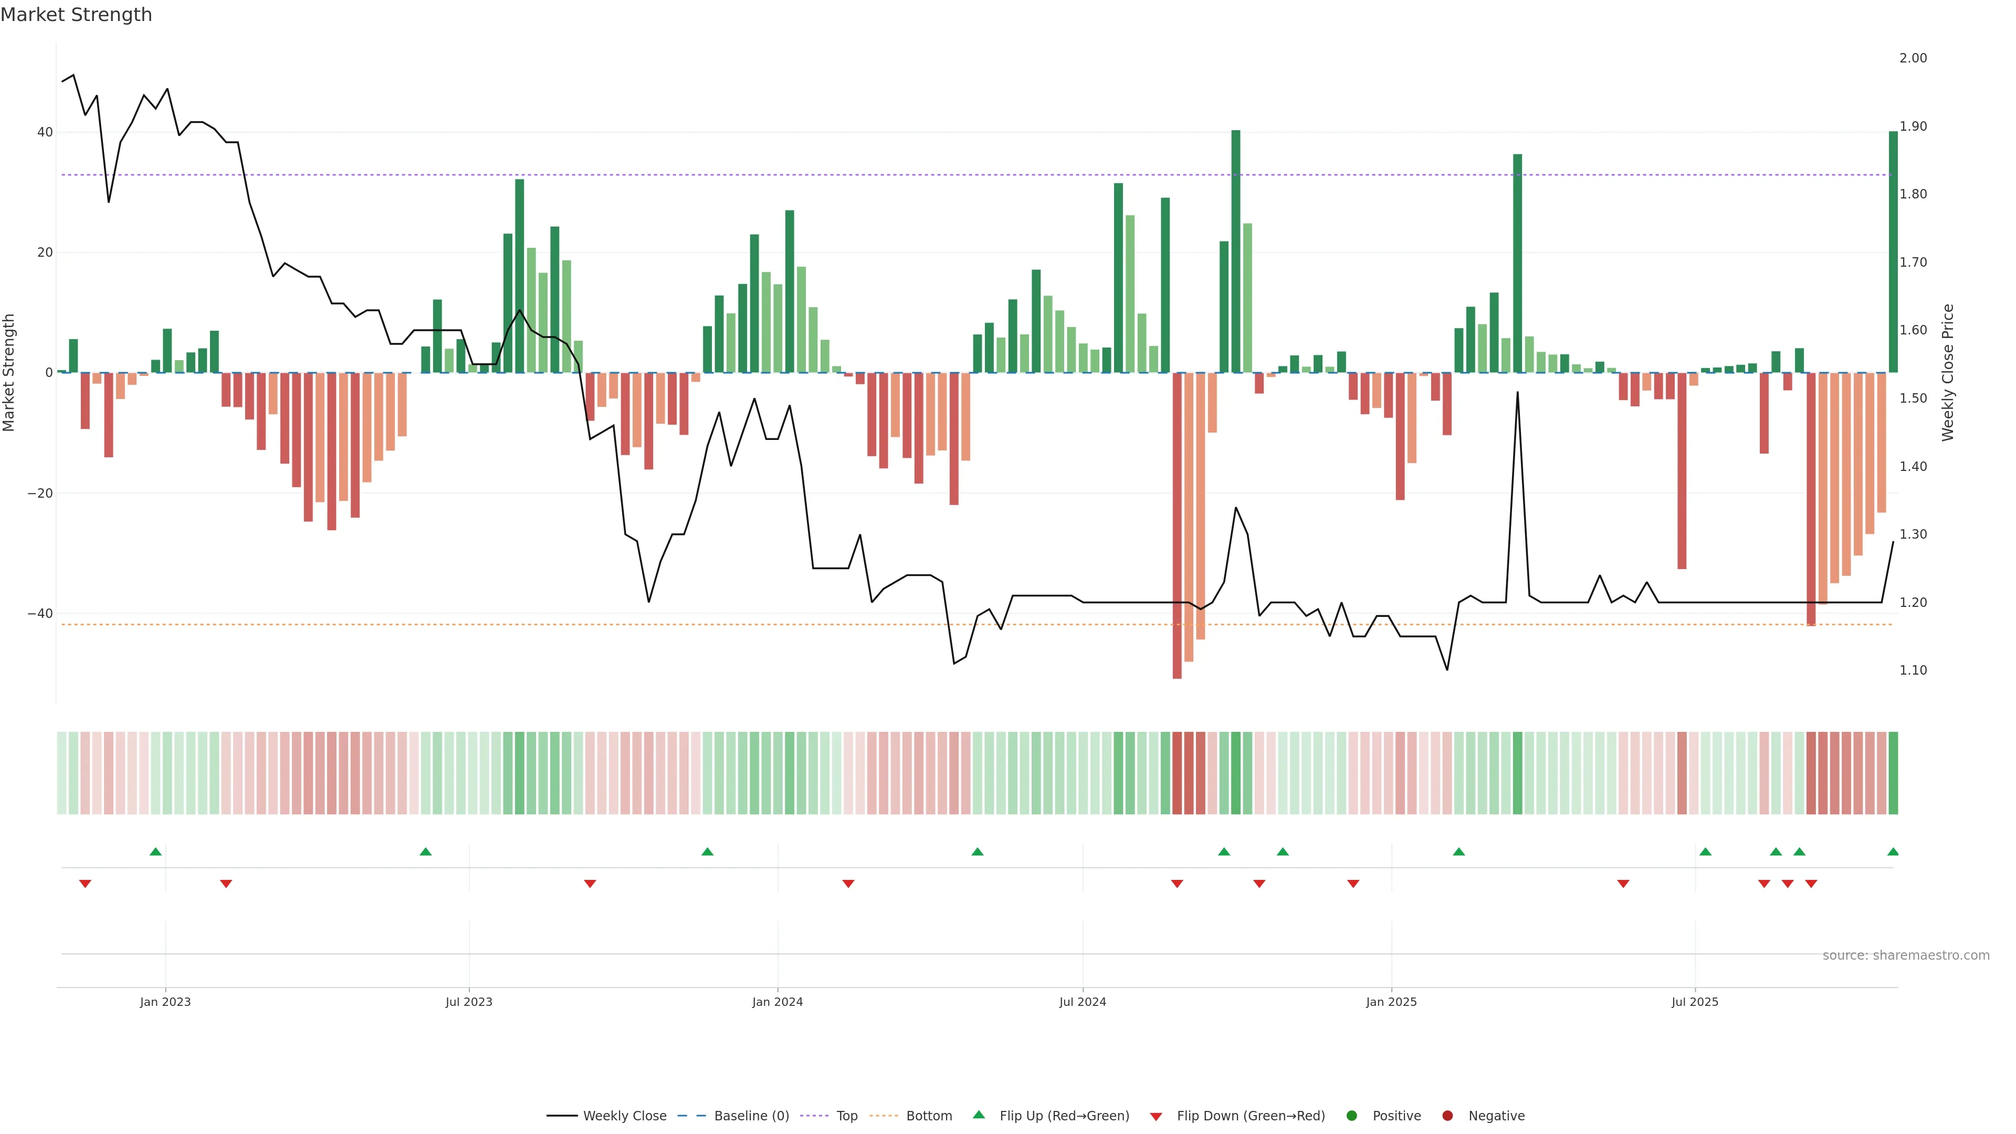This screenshot has height=1134, width=2016.
Task: Click the first red flip-down marker at far left
Action: pos(85,884)
